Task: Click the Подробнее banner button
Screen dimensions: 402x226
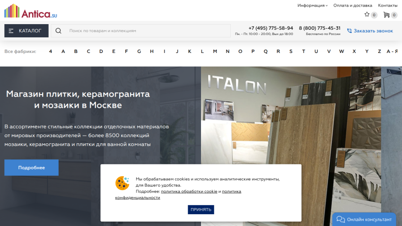Action: click(31, 167)
